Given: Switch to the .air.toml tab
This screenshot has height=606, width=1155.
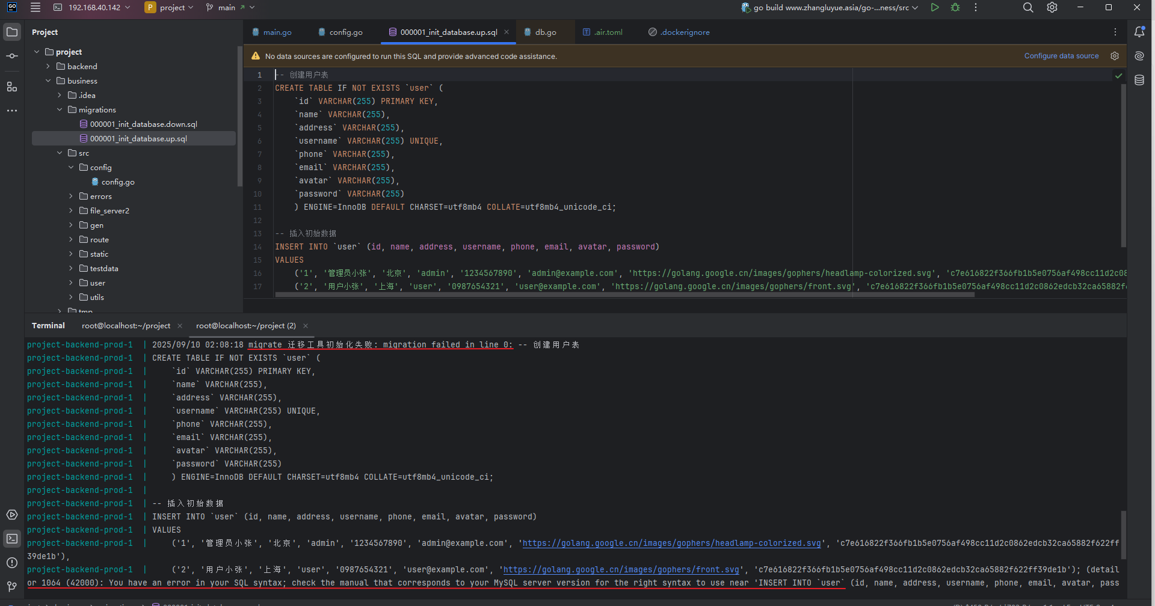Looking at the screenshot, I should 603,32.
